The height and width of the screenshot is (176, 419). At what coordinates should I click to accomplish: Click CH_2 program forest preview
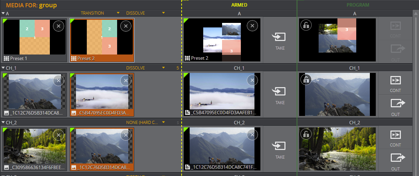pos(337,149)
